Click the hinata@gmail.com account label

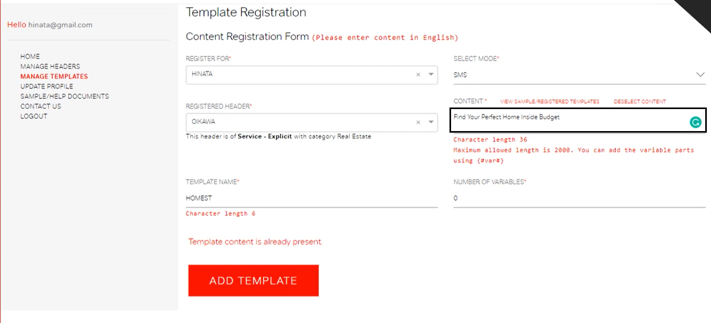pyautogui.click(x=60, y=25)
